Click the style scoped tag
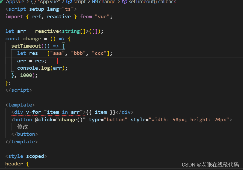The image size is (243, 170). coord(26,156)
